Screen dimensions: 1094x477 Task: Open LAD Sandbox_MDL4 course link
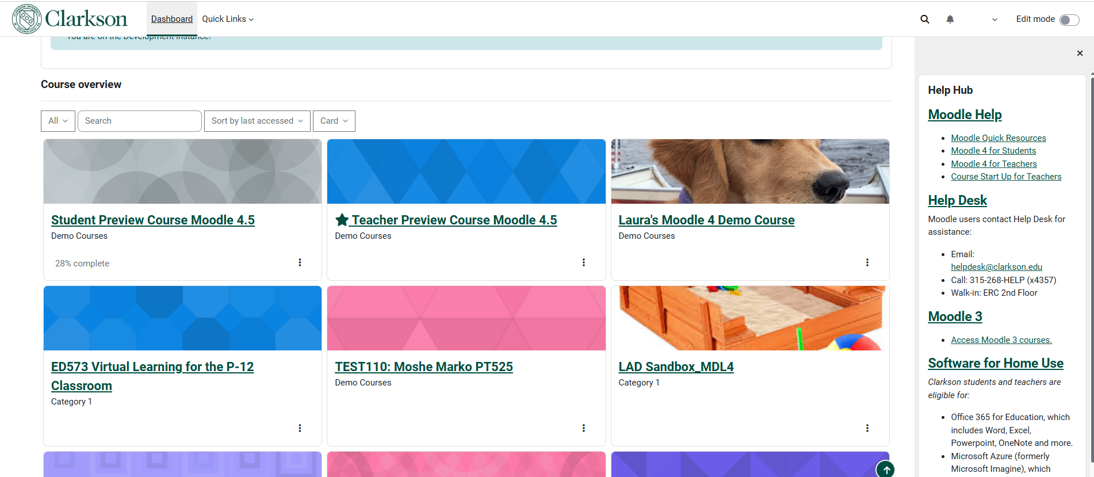pos(676,367)
